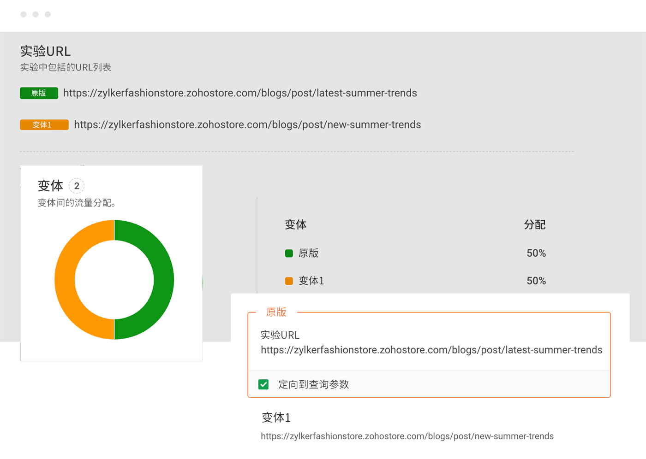Click the 变体1 heading below the 原版 box

coord(276,418)
